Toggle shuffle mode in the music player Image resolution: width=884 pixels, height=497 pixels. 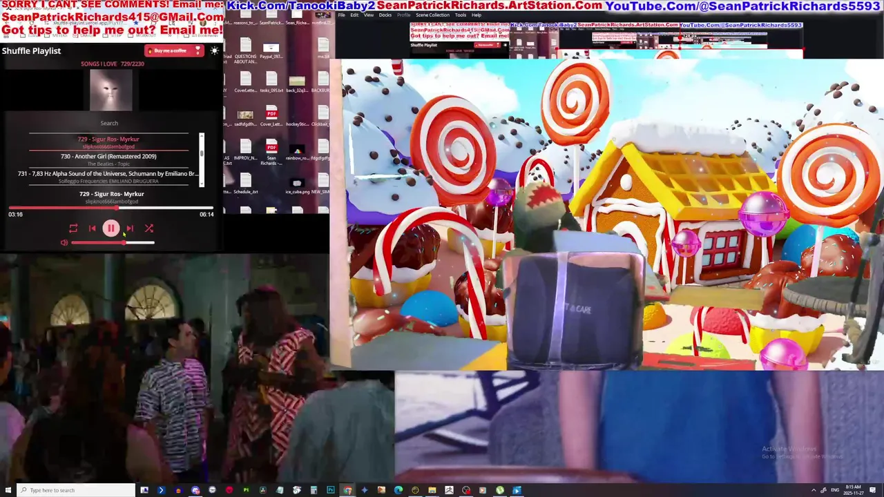click(x=148, y=228)
